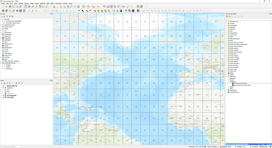This screenshot has height=148, width=272.
Task: Open the Data Source Manager icon
Action: click(3, 11)
